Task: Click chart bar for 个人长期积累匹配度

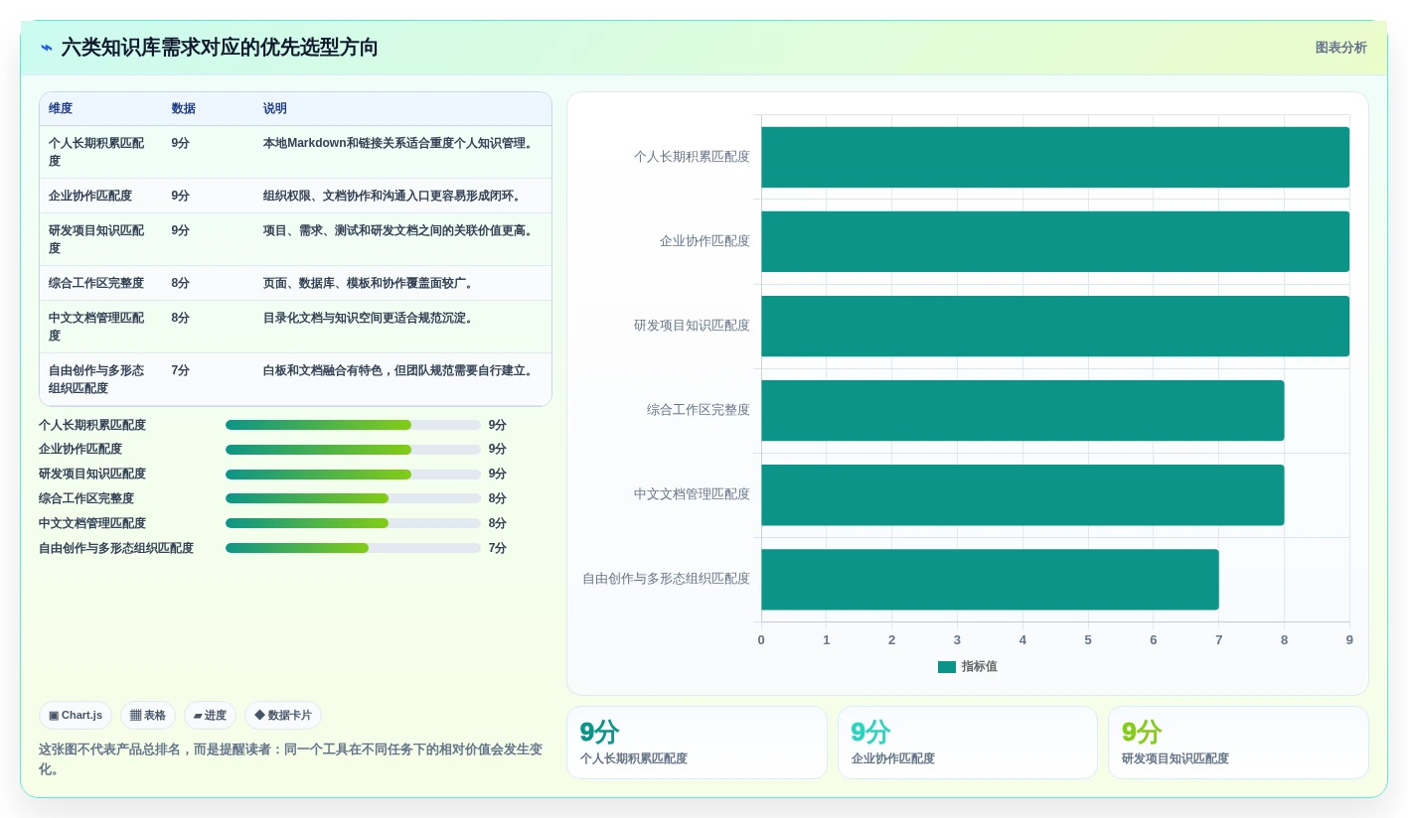Action: [x=1055, y=157]
